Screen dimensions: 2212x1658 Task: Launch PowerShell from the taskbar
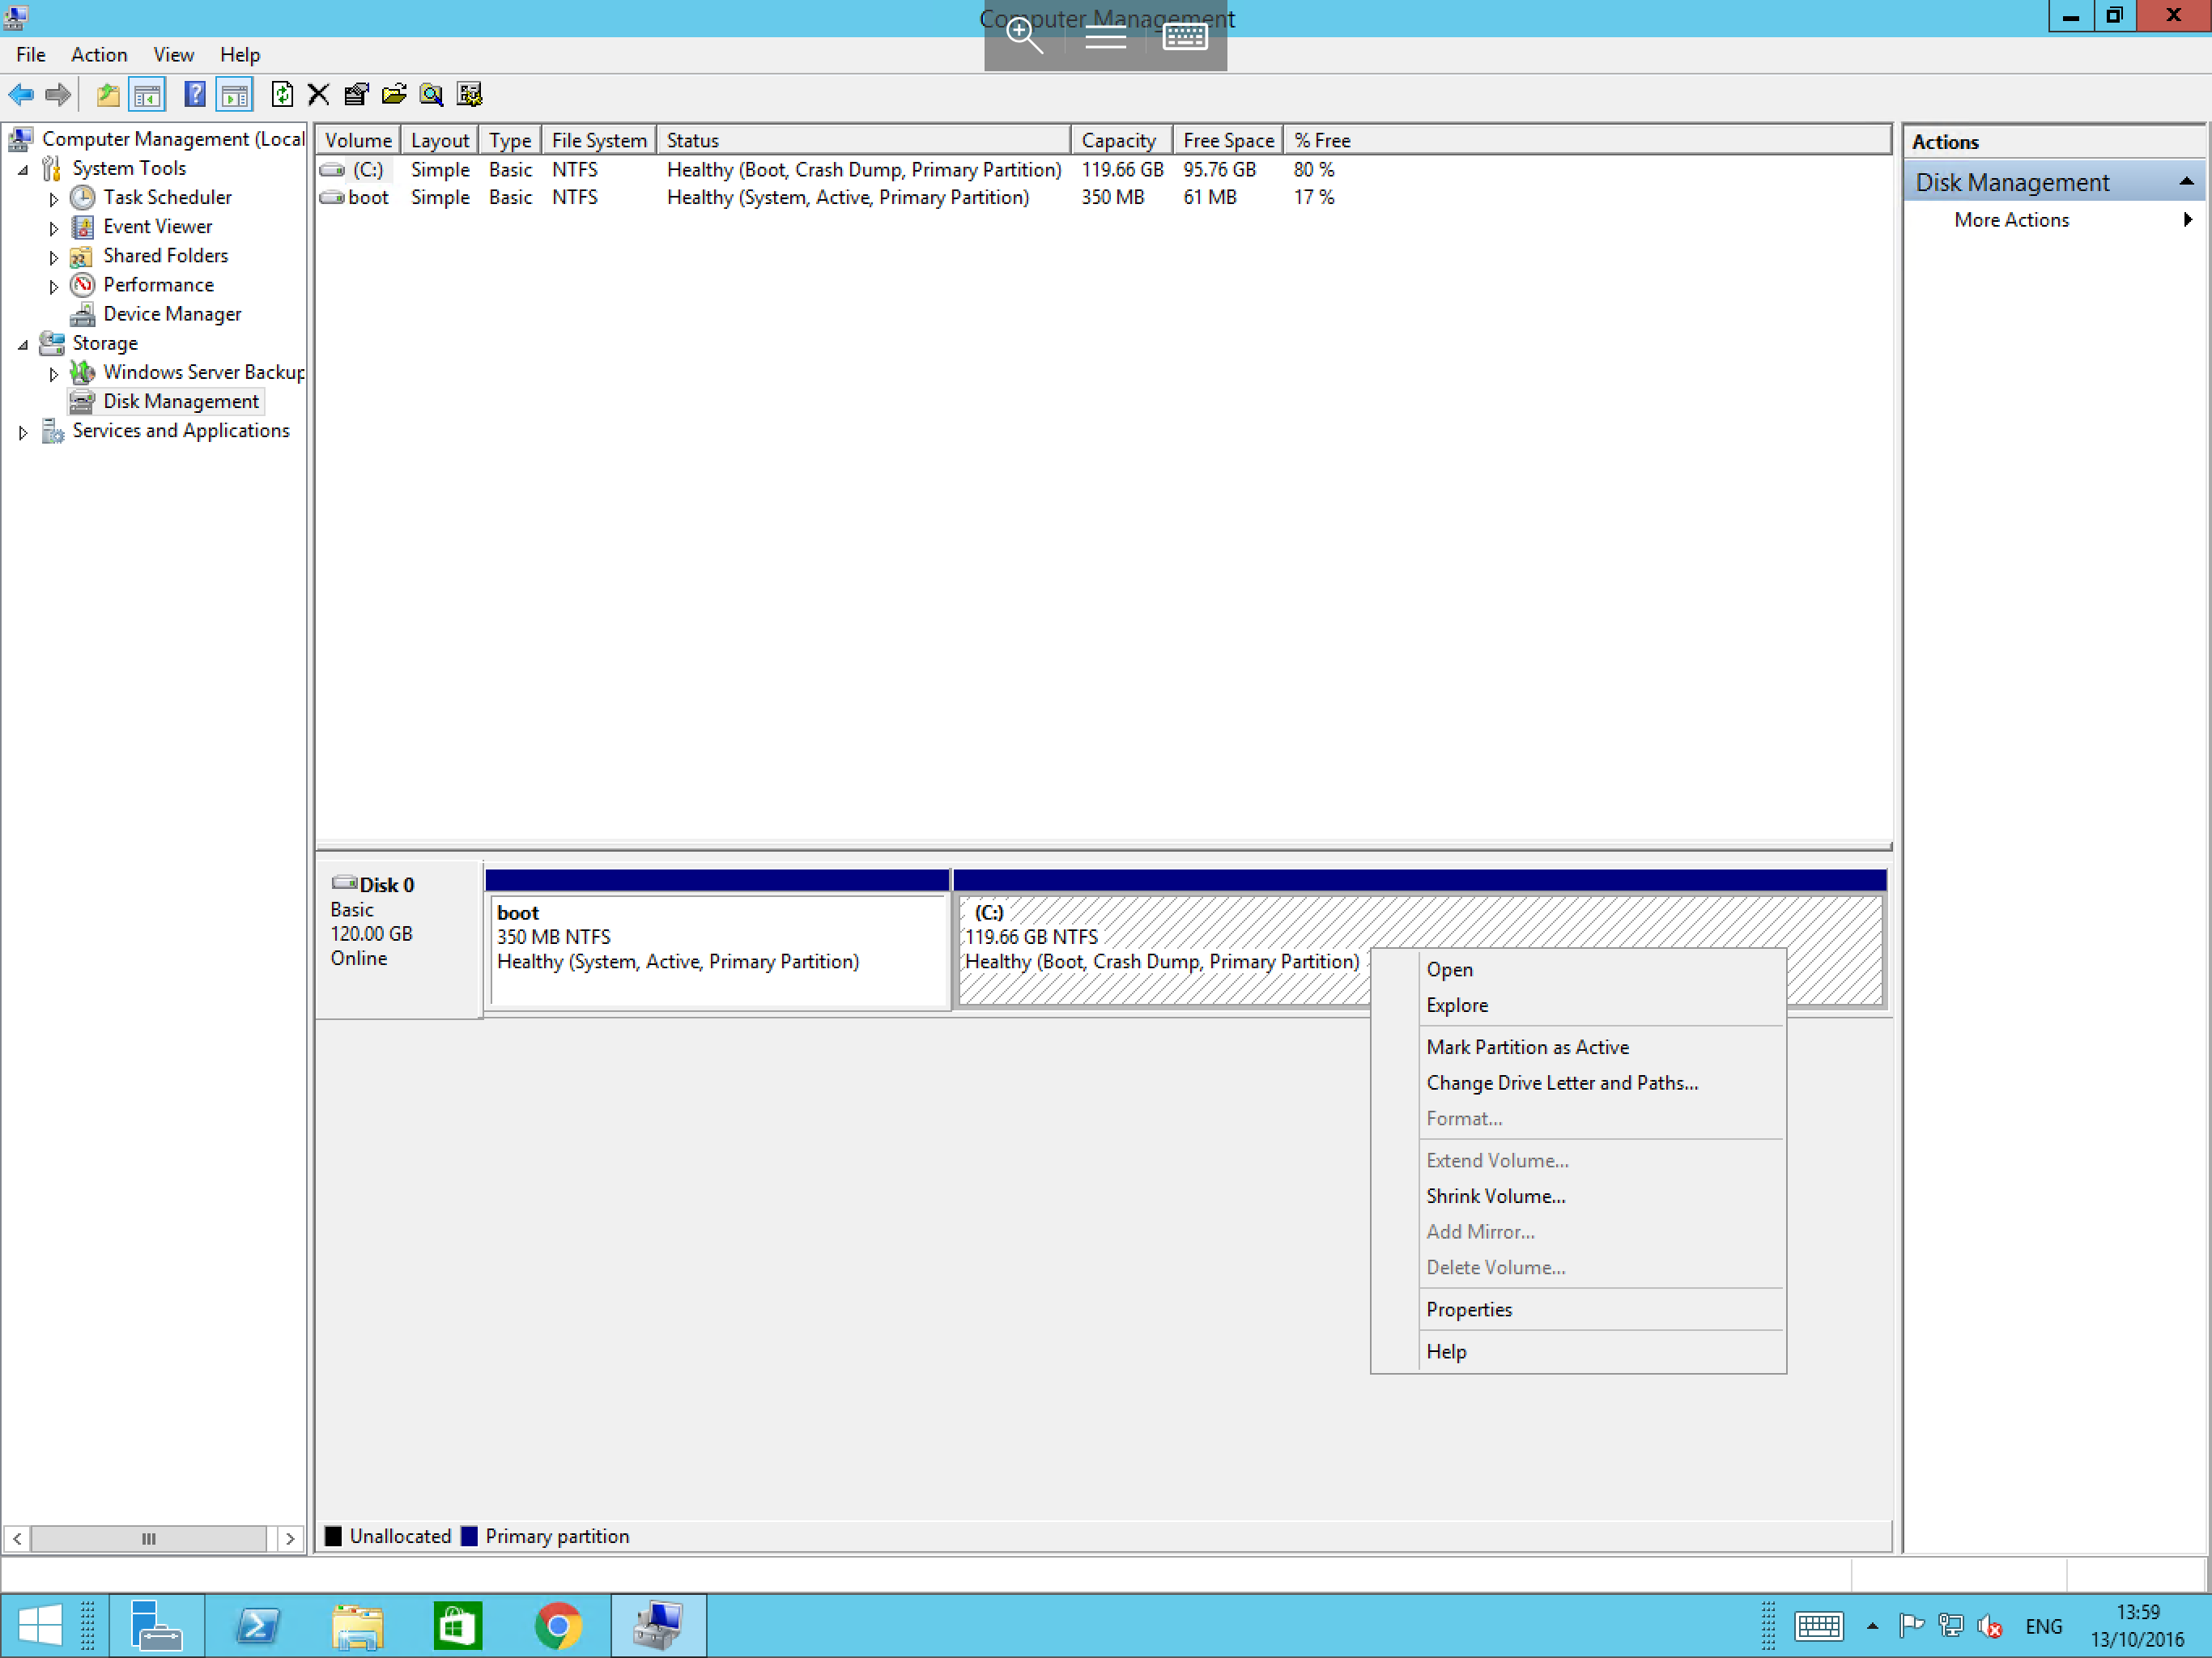pos(257,1625)
